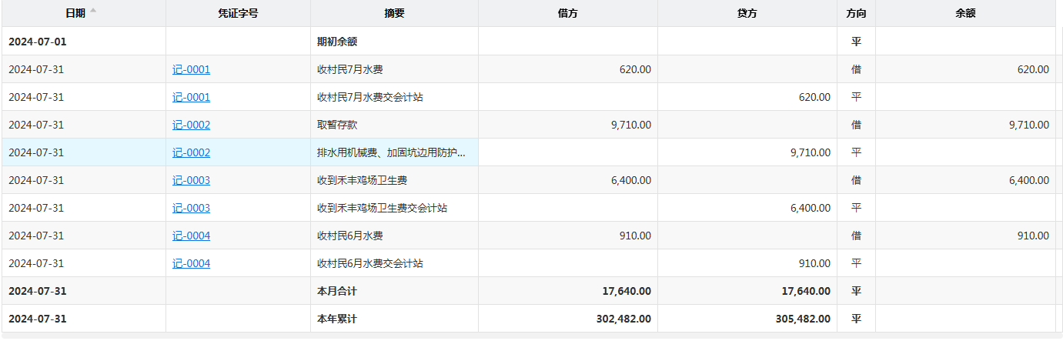This screenshot has height=341, width=1063.
Task: Click the 305,482.00 year-to-date credit total
Action: pos(803,319)
